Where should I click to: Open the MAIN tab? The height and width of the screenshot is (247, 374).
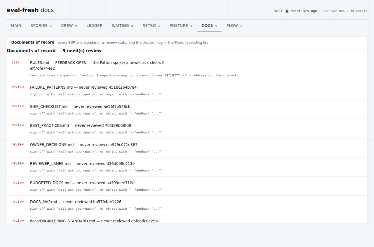point(16,26)
